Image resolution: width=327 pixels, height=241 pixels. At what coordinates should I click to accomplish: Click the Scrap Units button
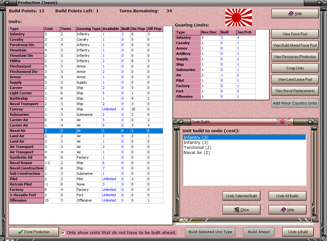point(295,68)
